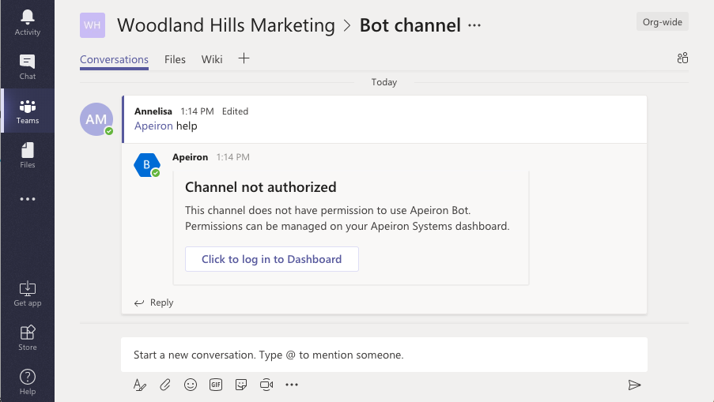This screenshot has height=402, width=714.
Task: Open sticker picker
Action: tap(241, 385)
